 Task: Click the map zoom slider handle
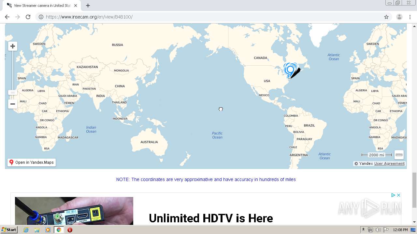(x=13, y=93)
